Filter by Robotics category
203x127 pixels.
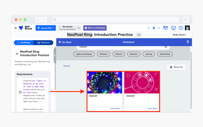[134, 54]
